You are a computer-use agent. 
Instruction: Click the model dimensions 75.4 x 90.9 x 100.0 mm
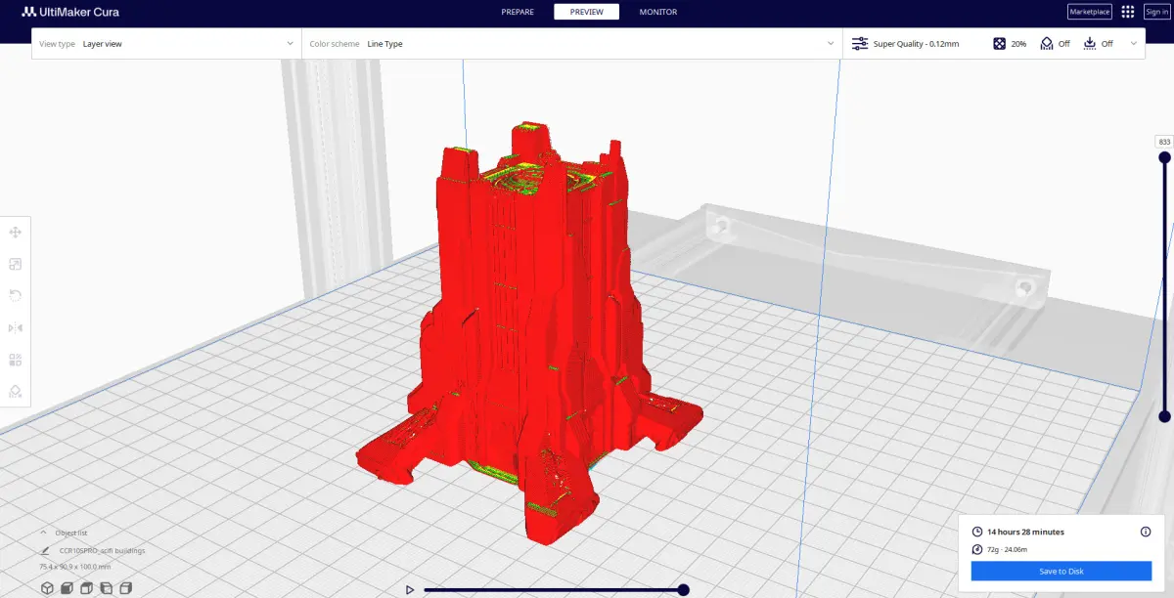(x=75, y=567)
